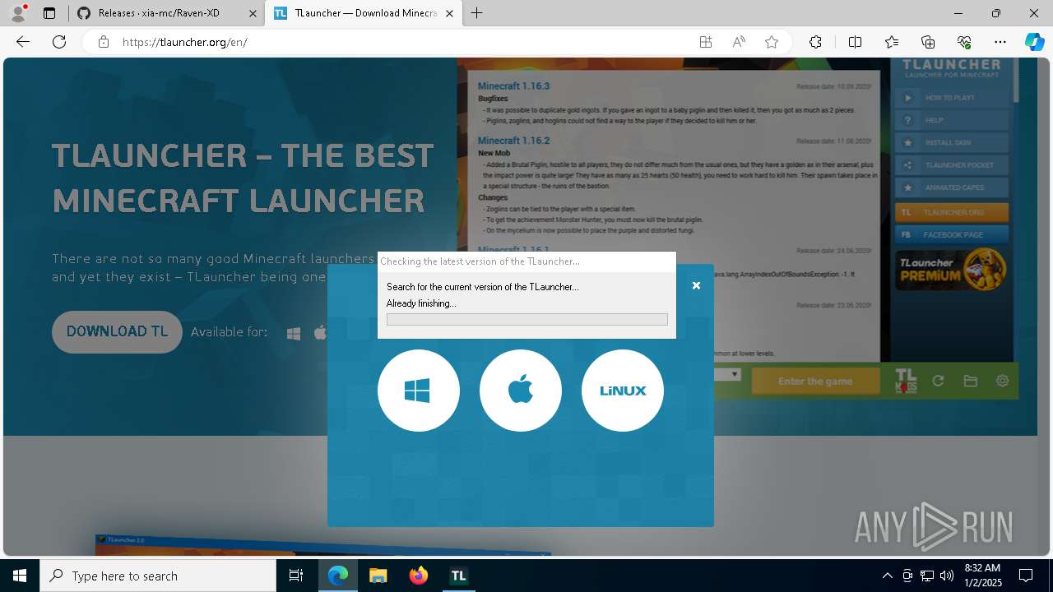The image size is (1053, 592).
Task: Open Firefox from taskbar
Action: point(419,576)
